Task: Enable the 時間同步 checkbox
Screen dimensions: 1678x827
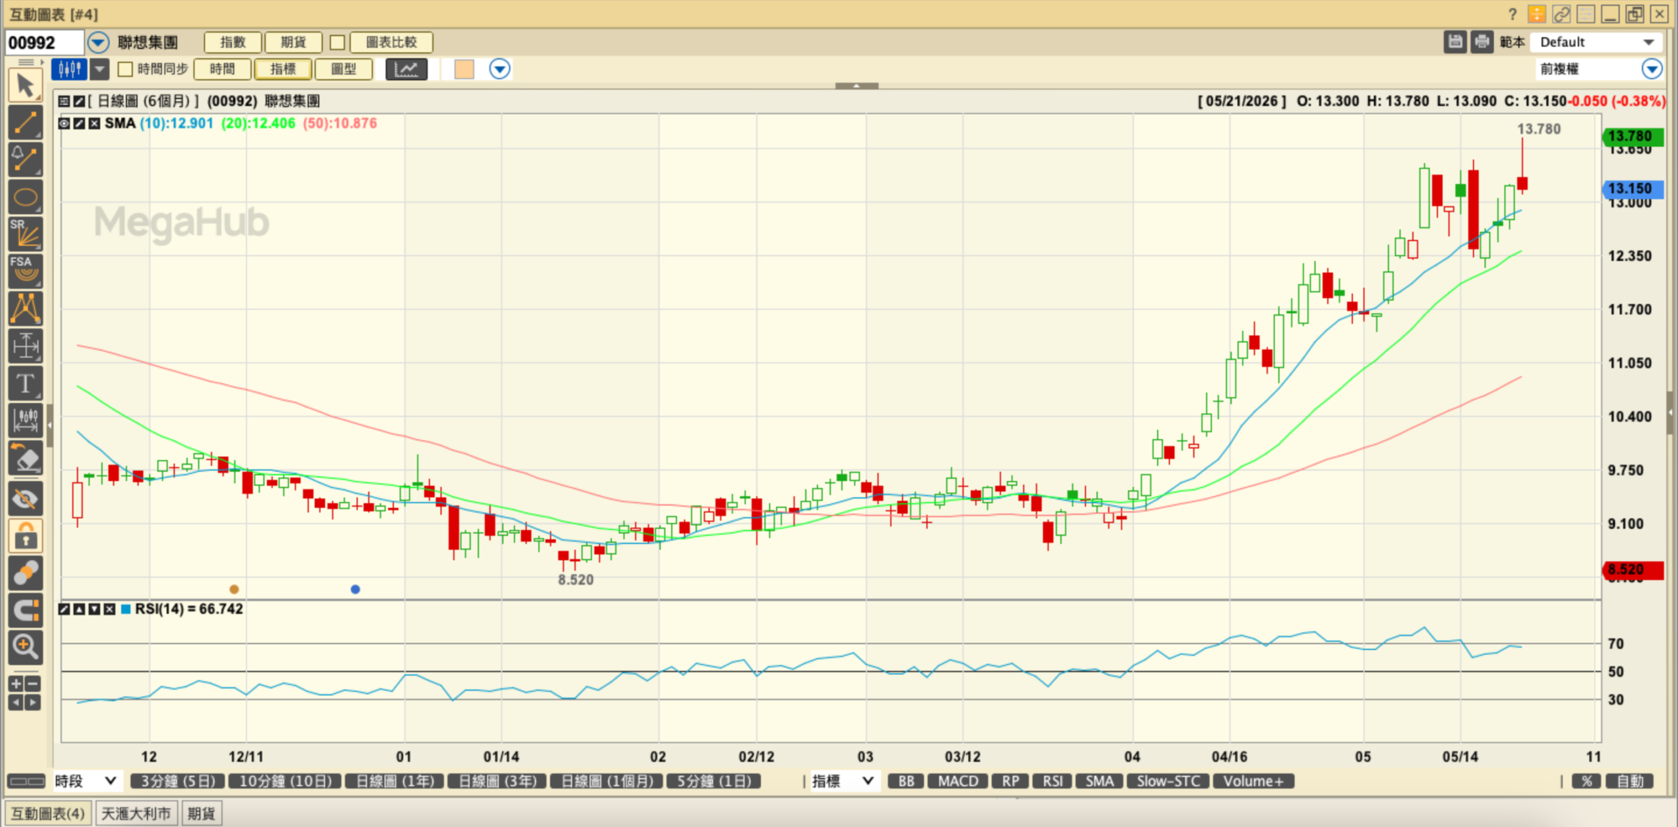Action: coord(125,69)
